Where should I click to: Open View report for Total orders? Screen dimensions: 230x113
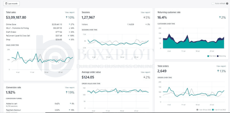click(221, 66)
